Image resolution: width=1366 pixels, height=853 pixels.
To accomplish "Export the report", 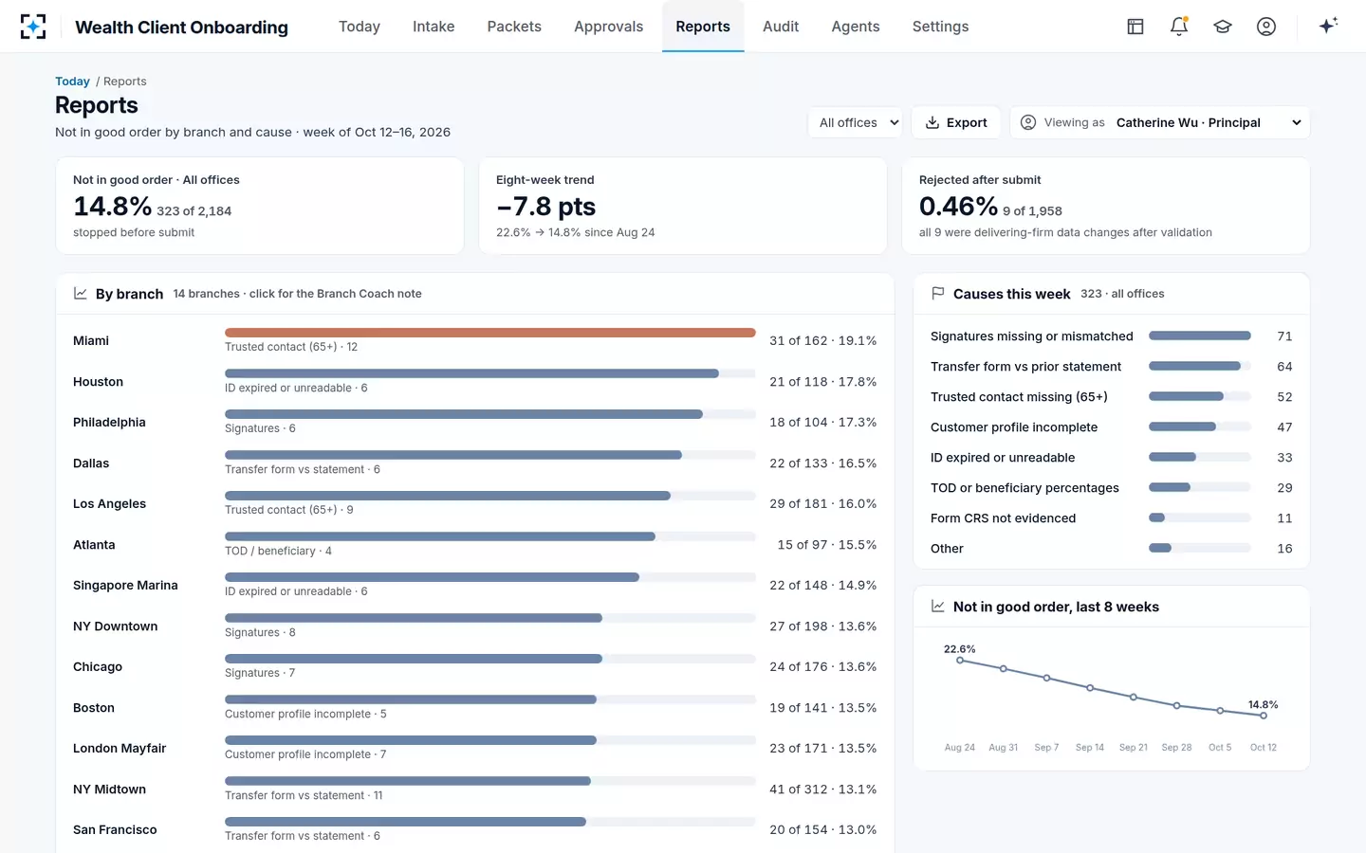I will click(956, 122).
